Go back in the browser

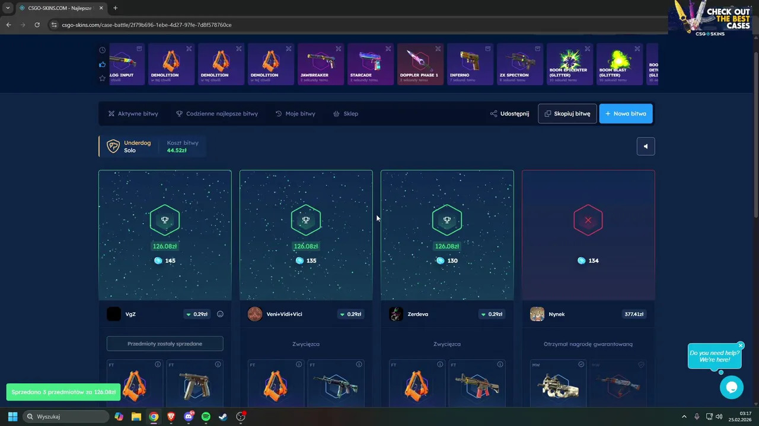point(8,25)
